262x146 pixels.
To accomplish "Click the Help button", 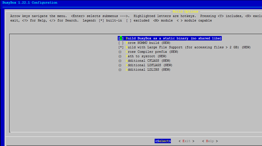I will coord(210,141).
